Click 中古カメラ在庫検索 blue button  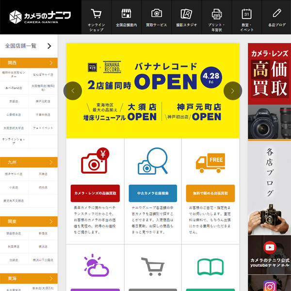pyautogui.click(x=153, y=193)
